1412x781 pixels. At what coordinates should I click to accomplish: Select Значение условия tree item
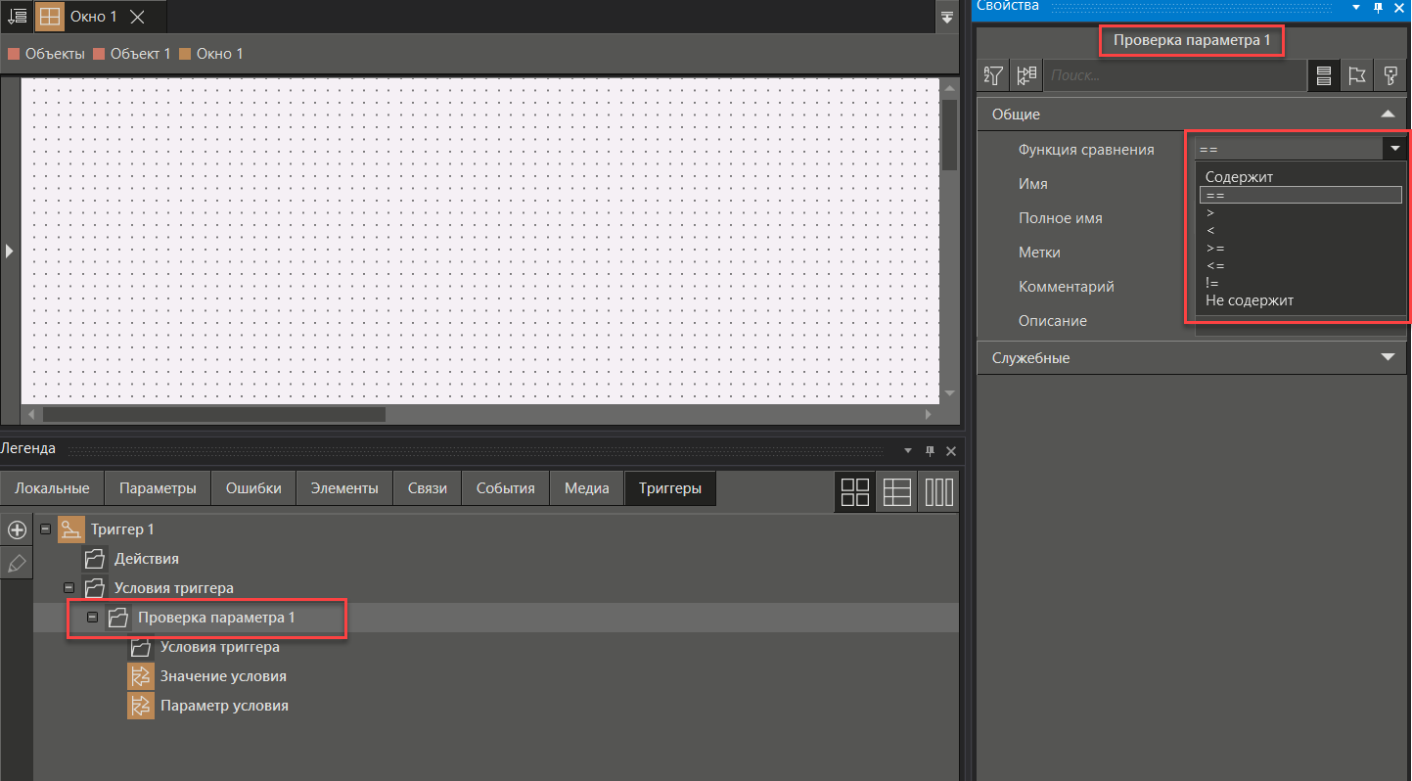click(x=223, y=676)
